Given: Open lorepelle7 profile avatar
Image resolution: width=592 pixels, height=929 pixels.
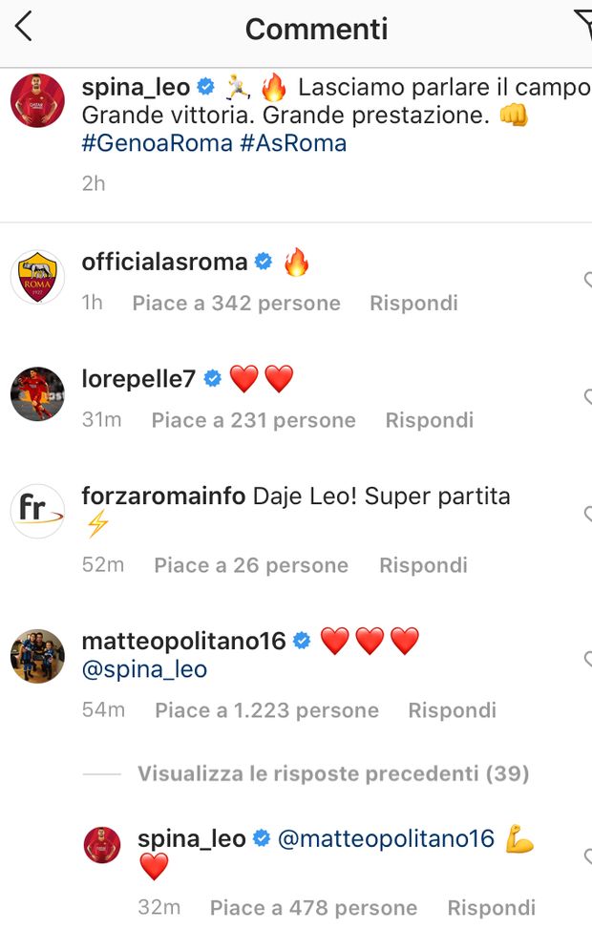Looking at the screenshot, I should click(37, 394).
